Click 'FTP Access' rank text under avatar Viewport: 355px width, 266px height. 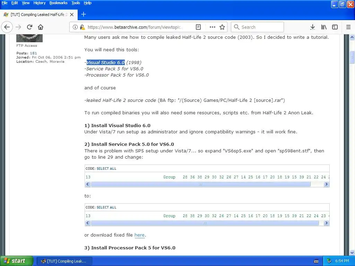click(26, 45)
